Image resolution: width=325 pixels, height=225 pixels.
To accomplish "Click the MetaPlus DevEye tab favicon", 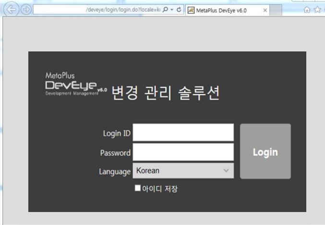I will point(191,10).
